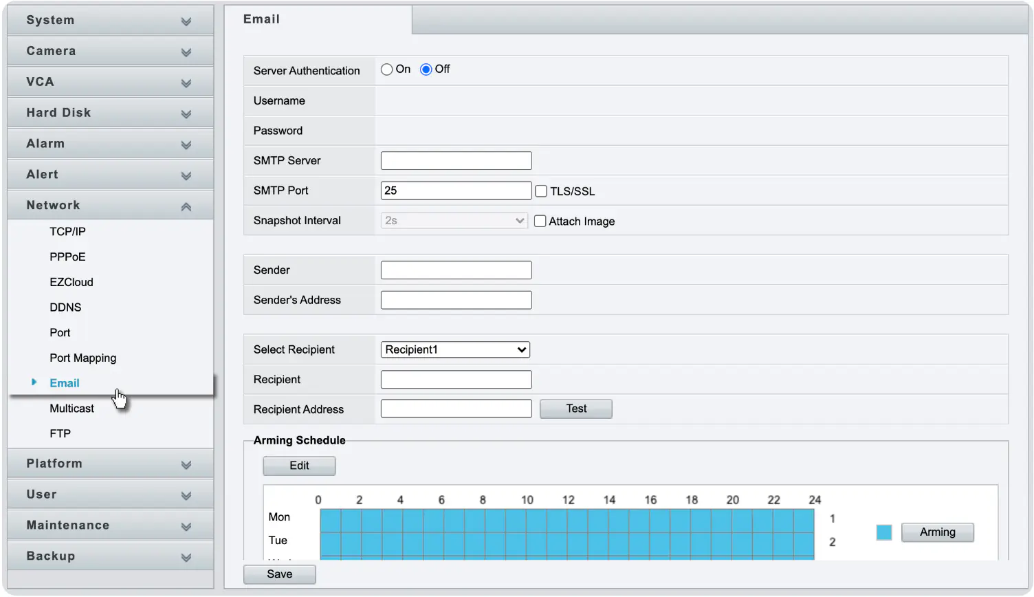Click the Sender name field
This screenshot has height=597, width=1034.
[456, 270]
